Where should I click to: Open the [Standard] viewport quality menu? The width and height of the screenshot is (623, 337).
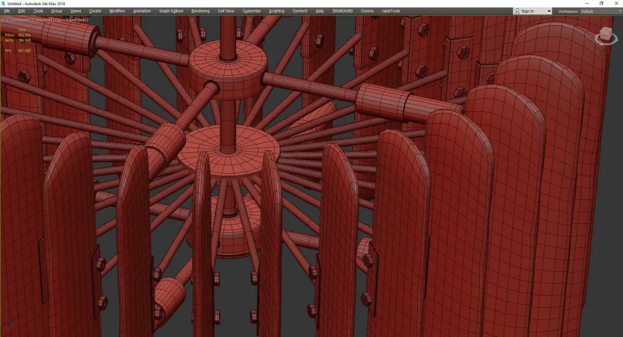pos(42,20)
